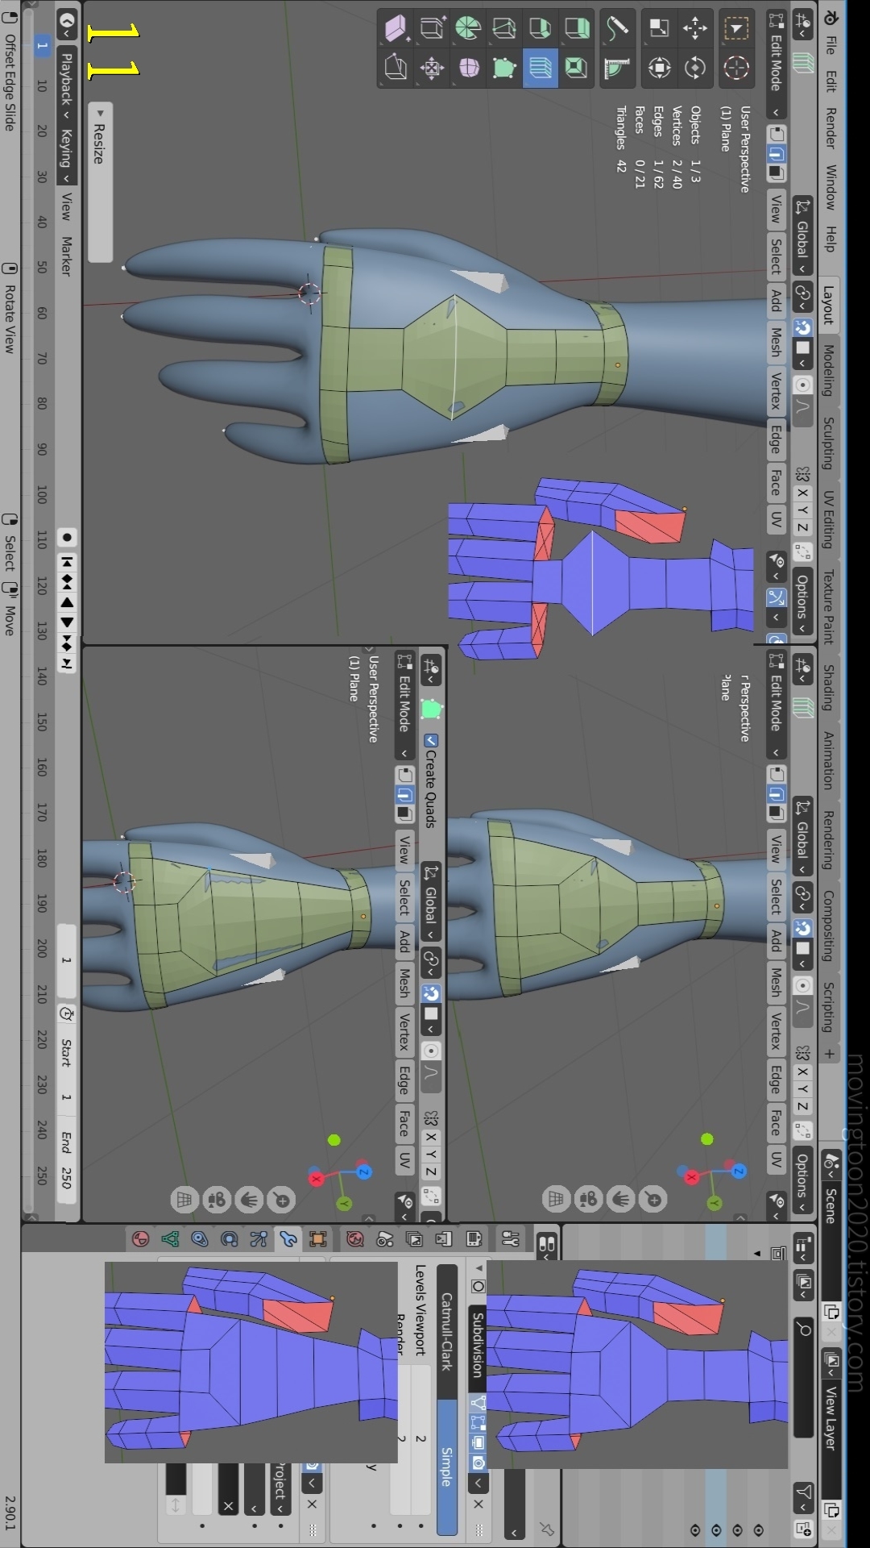The width and height of the screenshot is (870, 1548).
Task: Switch to the Sculpting workspace tab
Action: (828, 443)
